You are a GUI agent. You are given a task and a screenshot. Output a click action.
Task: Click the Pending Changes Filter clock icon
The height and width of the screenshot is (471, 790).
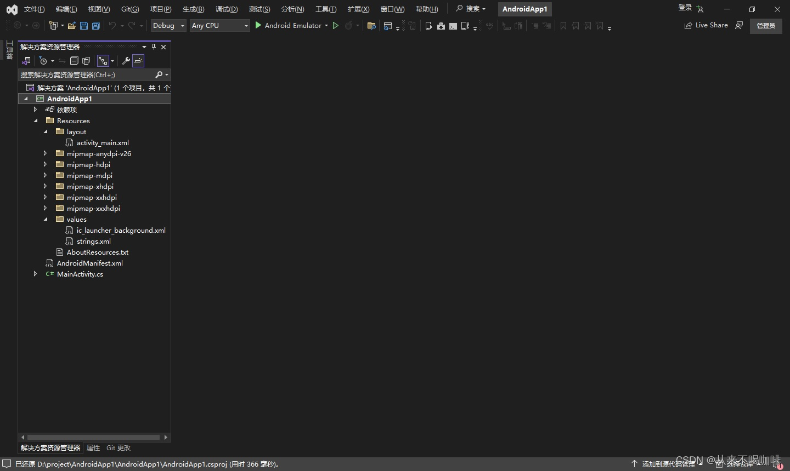43,61
